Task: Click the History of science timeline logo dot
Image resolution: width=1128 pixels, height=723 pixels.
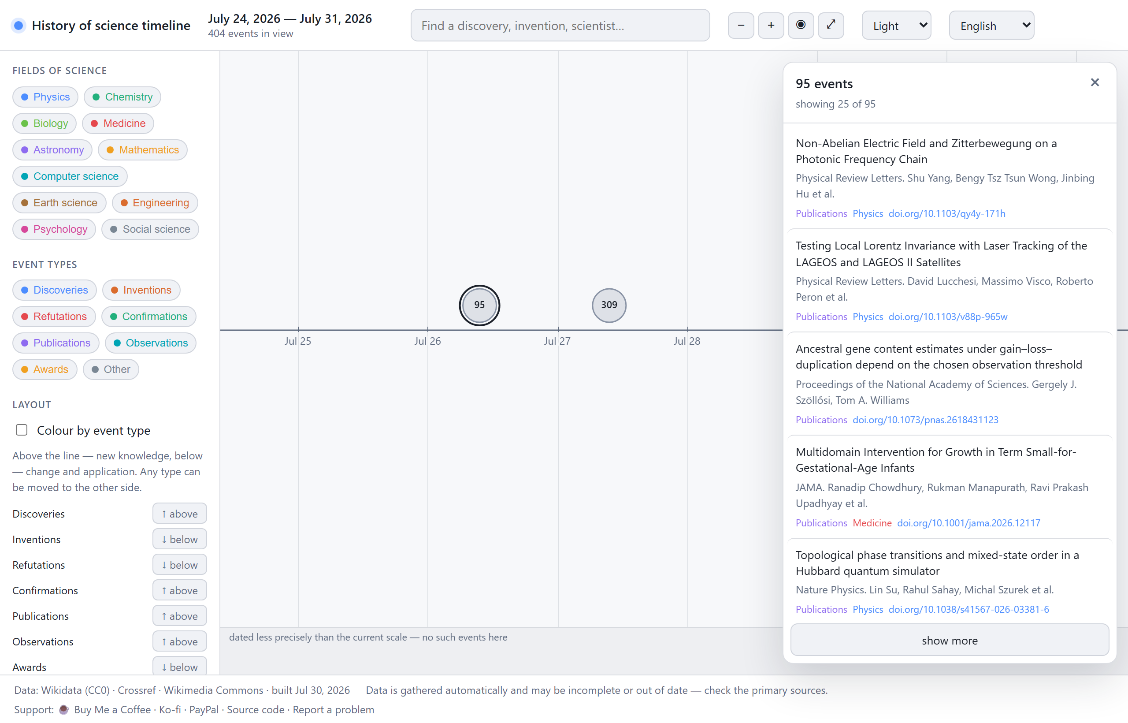Action: click(19, 26)
